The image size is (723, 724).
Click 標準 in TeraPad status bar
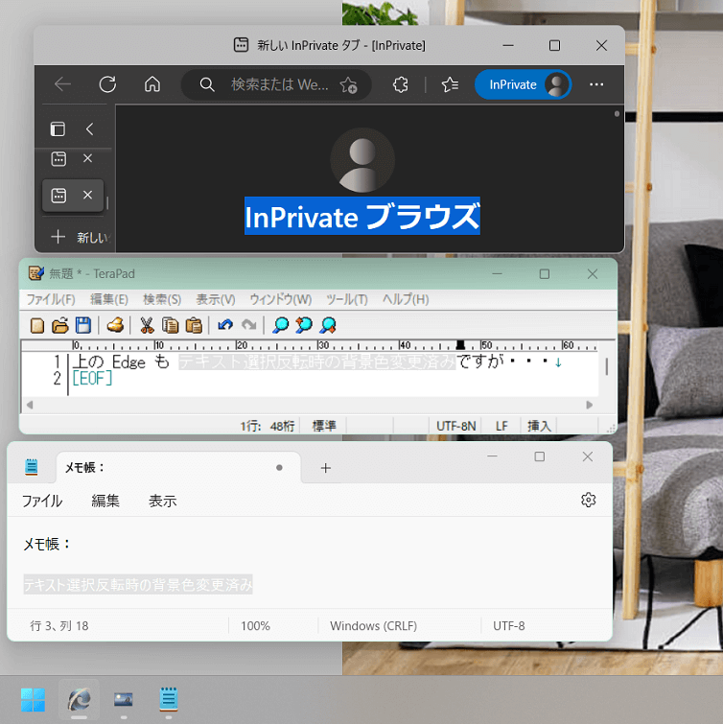(324, 426)
